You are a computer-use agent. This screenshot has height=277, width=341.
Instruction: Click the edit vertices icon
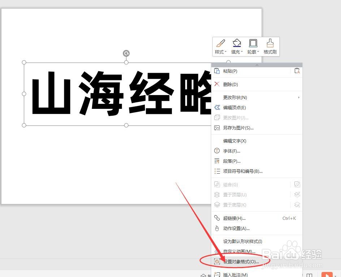[217, 107]
